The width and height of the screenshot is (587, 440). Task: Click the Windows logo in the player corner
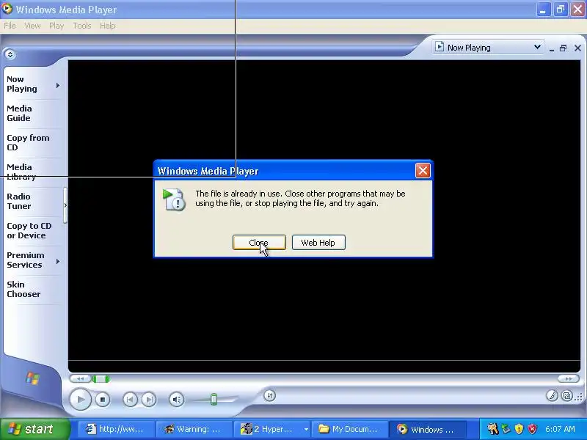point(32,378)
